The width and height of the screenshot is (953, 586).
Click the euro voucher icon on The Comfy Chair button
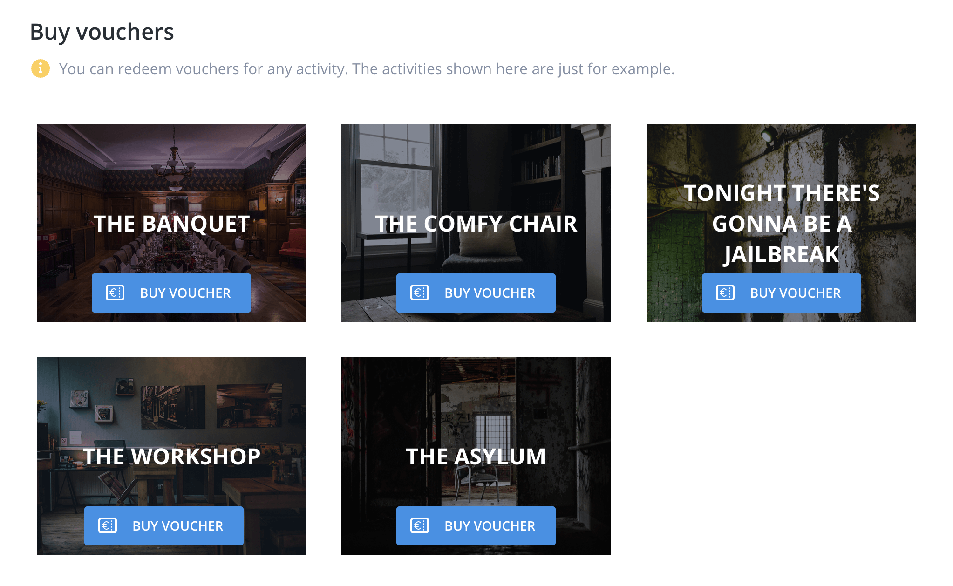coord(420,293)
